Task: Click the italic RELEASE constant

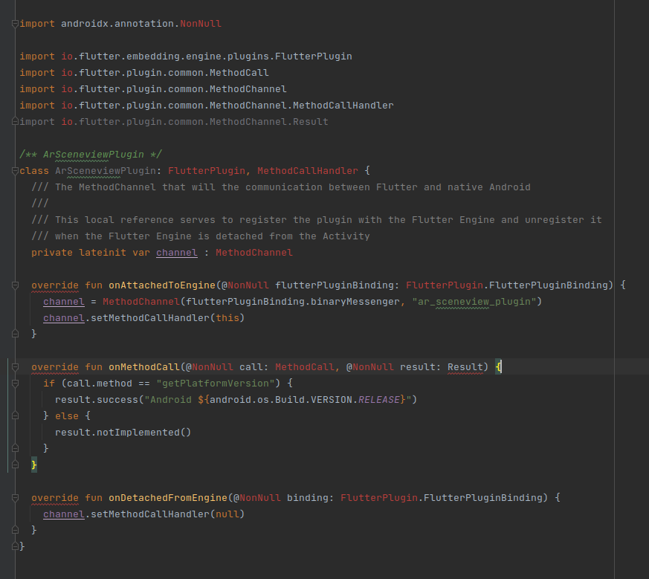Action: (379, 400)
